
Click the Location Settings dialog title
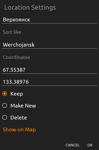30,8
